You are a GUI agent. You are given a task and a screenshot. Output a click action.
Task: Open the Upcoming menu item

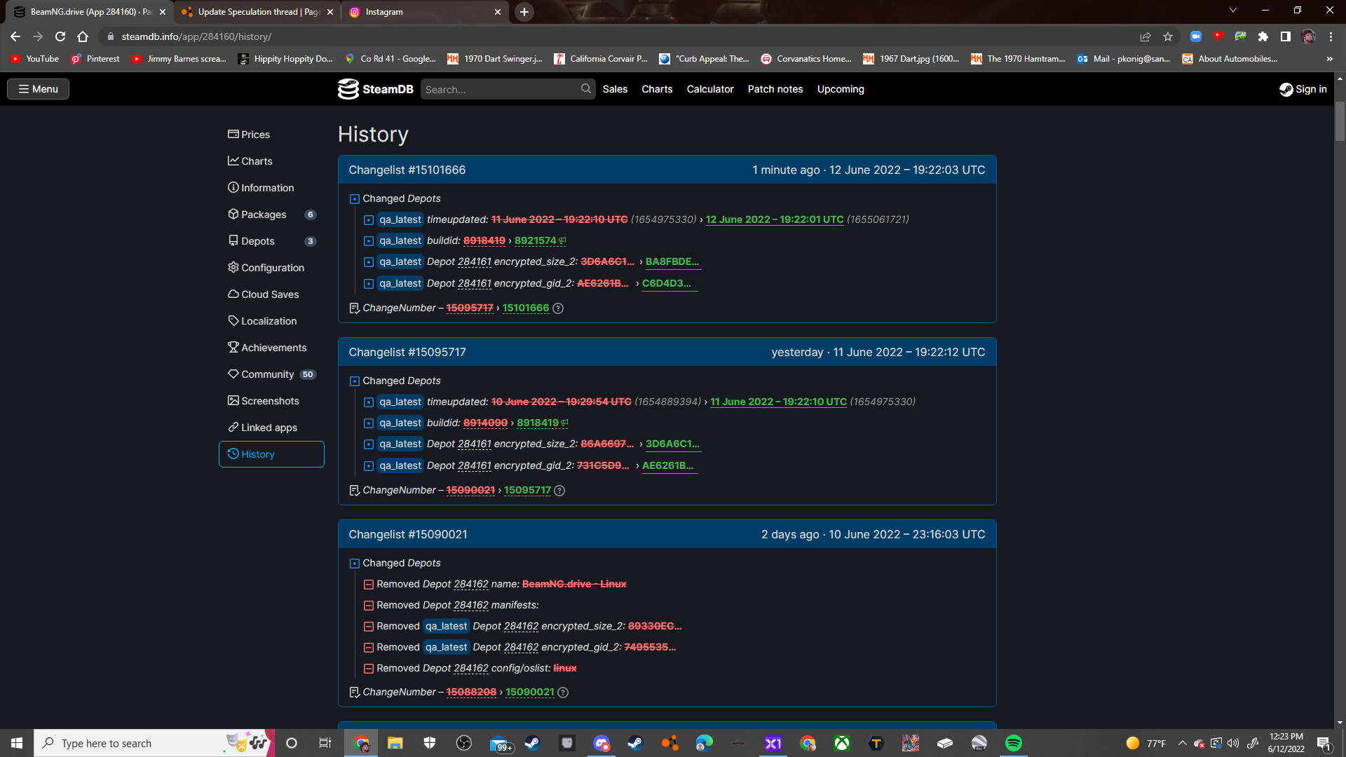841,89
